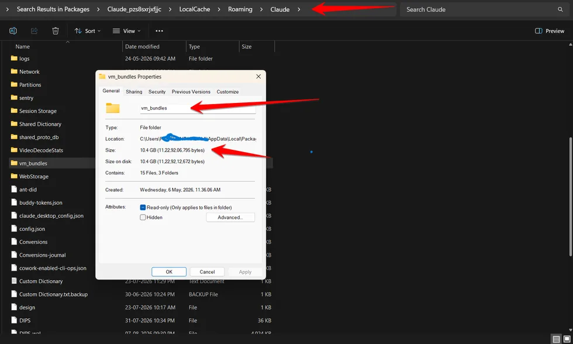Switch to large thumbnails view icon
The width and height of the screenshot is (573, 344).
coord(567,339)
